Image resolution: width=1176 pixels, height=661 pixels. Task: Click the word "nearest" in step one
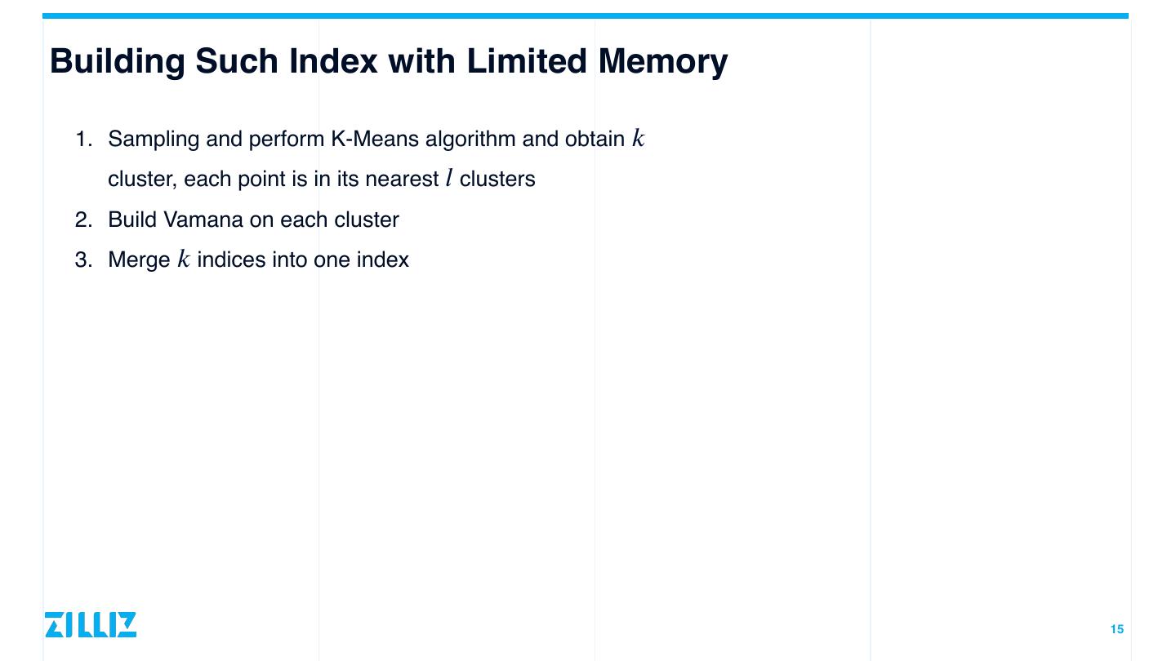[x=402, y=179]
